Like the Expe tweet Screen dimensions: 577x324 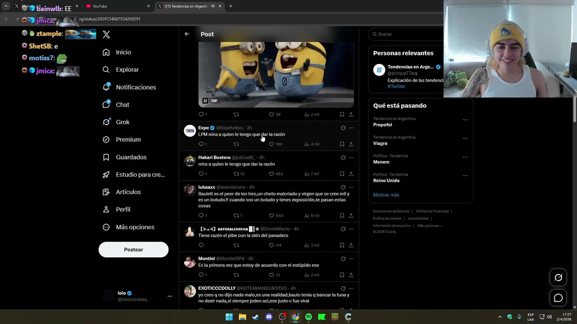click(x=271, y=144)
